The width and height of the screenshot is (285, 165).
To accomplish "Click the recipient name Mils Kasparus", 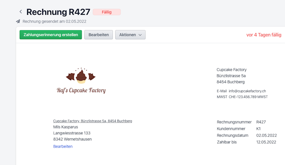I will tap(66, 127).
